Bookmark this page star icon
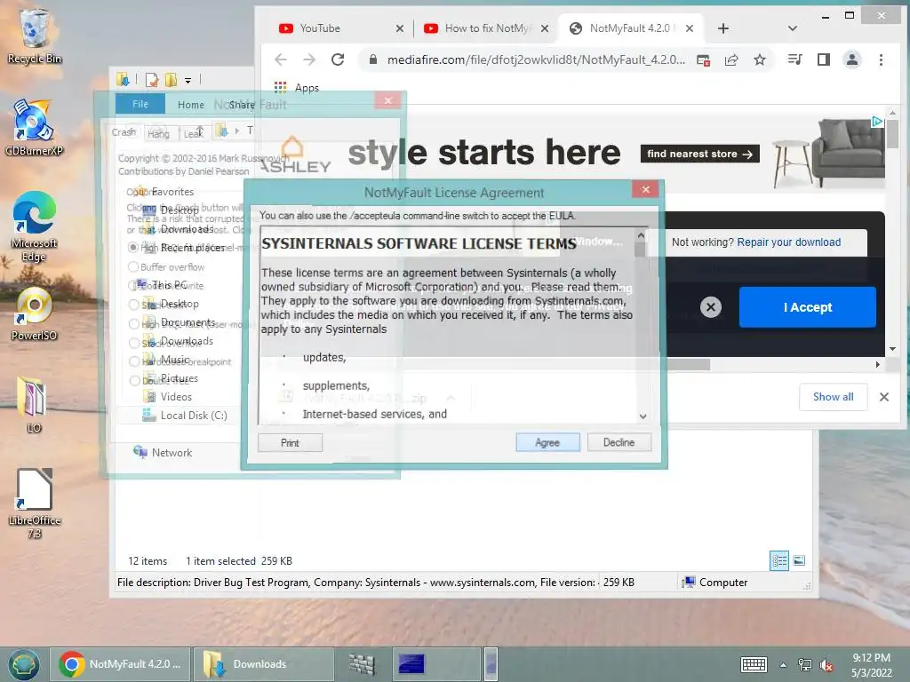Image resolution: width=910 pixels, height=682 pixels. coord(760,59)
